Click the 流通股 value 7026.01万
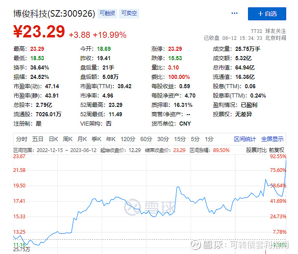Screen dimensions: 298x254 pyautogui.click(x=48, y=114)
